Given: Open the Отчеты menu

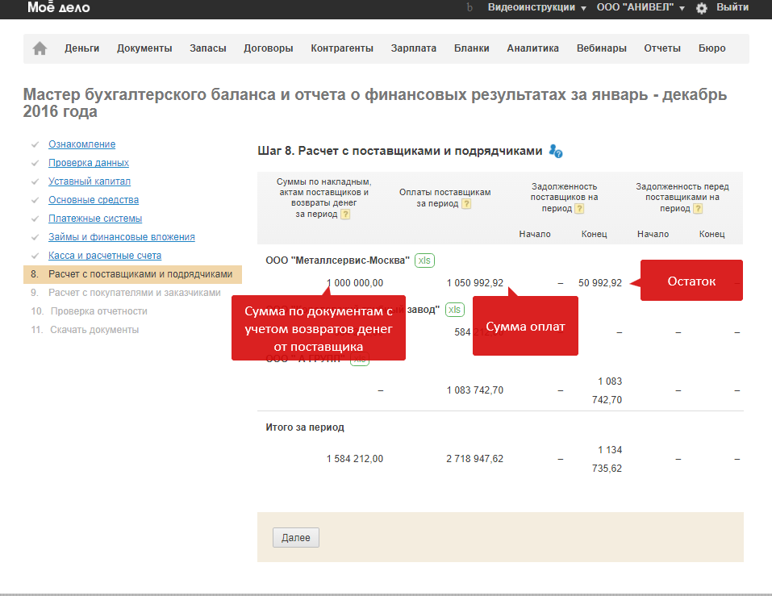Looking at the screenshot, I should coord(662,48).
